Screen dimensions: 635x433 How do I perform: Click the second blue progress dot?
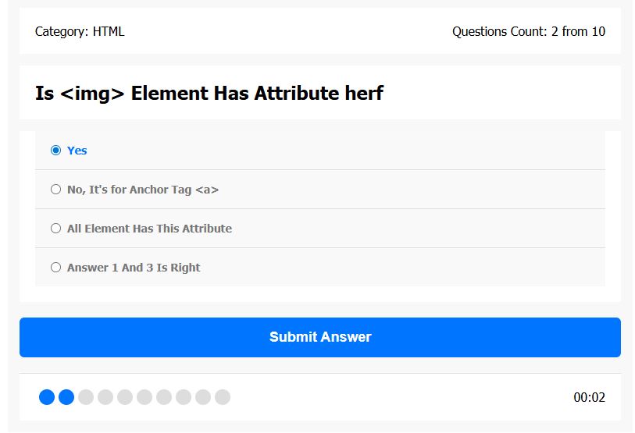coord(66,397)
